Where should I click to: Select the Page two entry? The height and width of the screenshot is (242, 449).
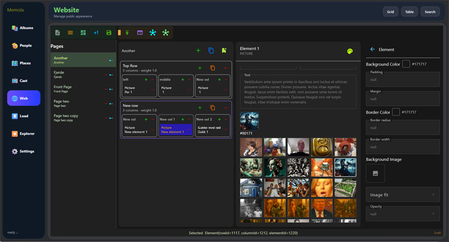(83, 103)
